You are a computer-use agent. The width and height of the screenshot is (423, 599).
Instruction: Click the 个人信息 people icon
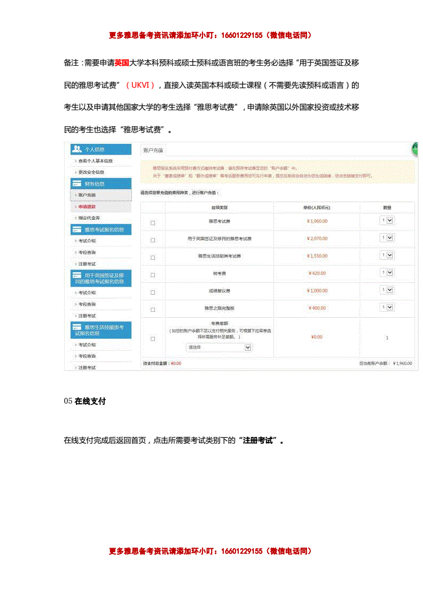[x=77, y=149]
